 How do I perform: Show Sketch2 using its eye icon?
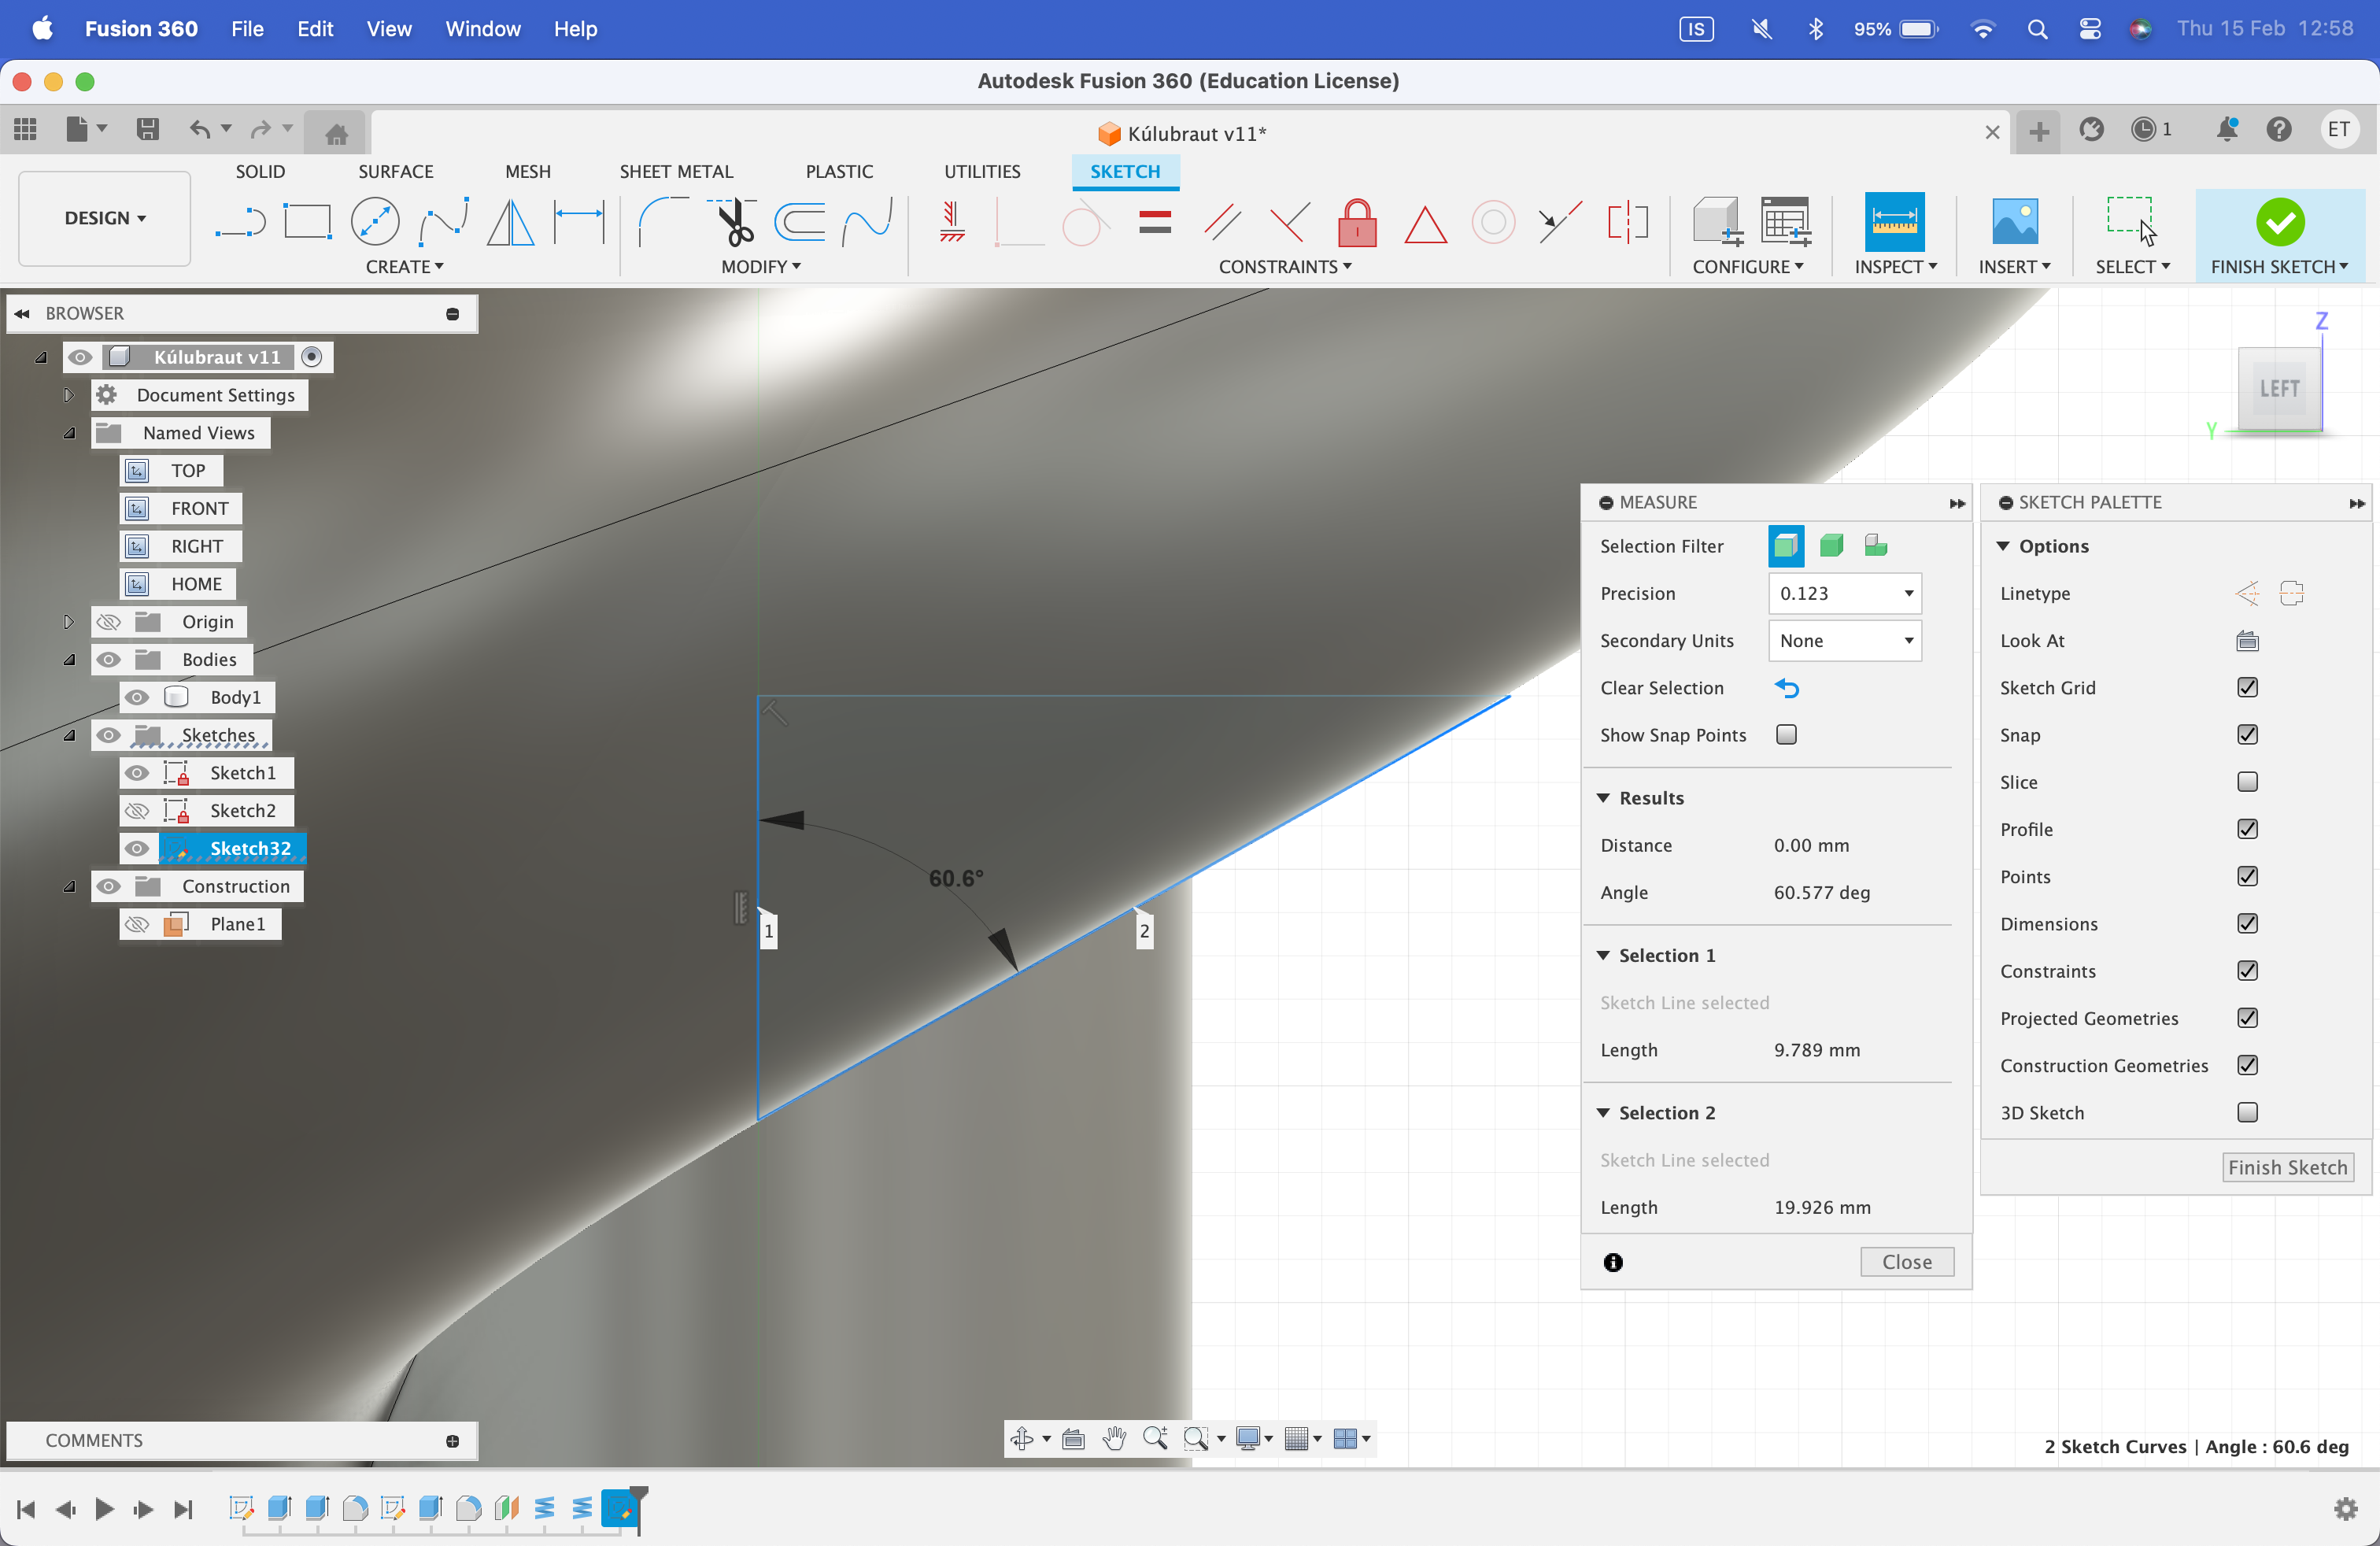click(x=137, y=811)
